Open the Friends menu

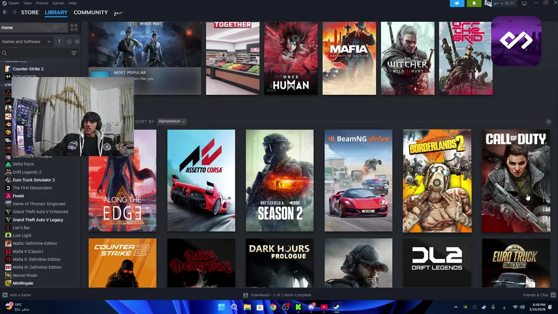pos(42,3)
